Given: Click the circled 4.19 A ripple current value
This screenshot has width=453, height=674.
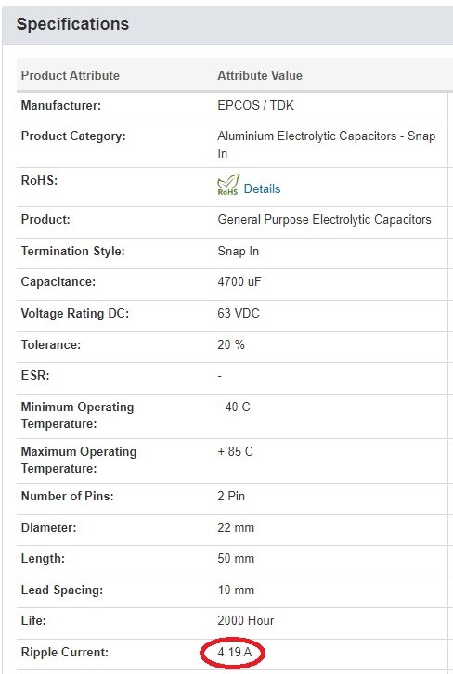Looking at the screenshot, I should [235, 652].
